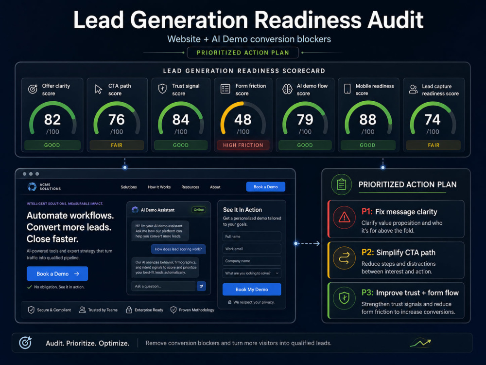The height and width of the screenshot is (365, 486).
Task: Click the Lead capture people icon
Action: (x=413, y=89)
